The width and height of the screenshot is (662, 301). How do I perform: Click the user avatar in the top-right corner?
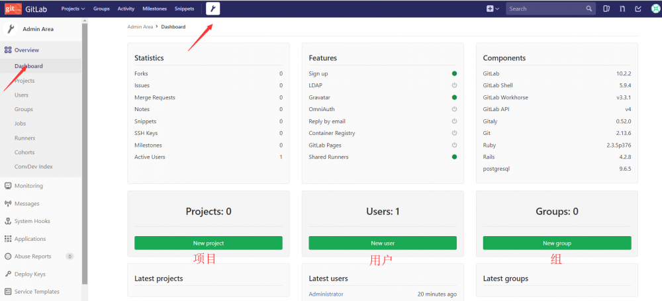point(655,9)
